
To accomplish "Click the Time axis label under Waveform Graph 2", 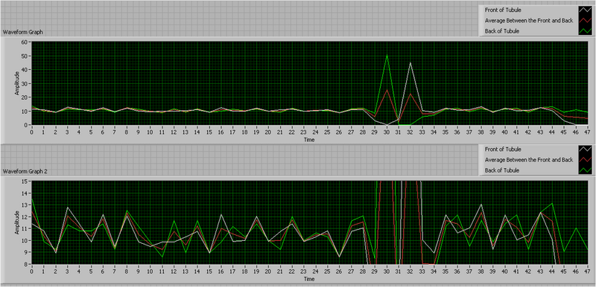I will [x=308, y=279].
